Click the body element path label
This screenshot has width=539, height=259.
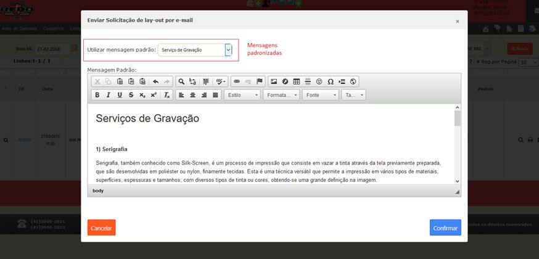click(98, 191)
